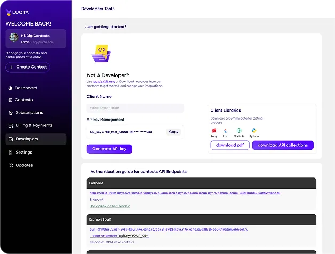Image resolution: width=335 pixels, height=254 pixels.
Task: Copy the API key
Action: coord(173,132)
